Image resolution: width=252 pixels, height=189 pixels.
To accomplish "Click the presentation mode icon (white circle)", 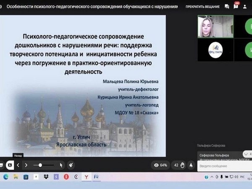I will (10, 165).
